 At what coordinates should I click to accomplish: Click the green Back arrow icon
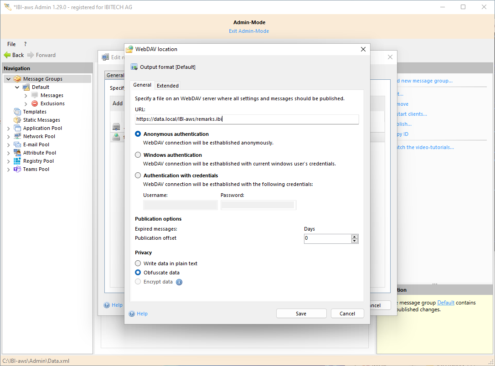pos(7,55)
